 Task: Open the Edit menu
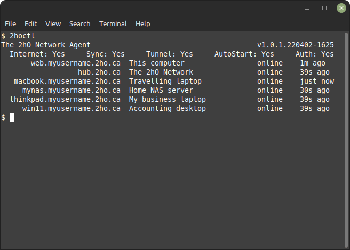point(30,23)
